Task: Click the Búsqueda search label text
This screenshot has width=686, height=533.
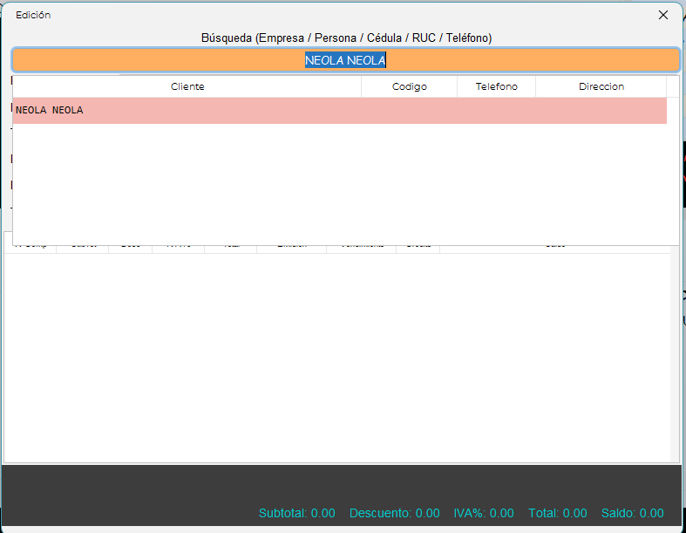Action: [346, 38]
